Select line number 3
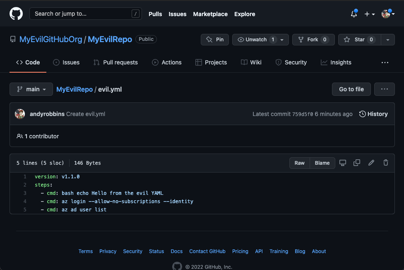Viewport: 404px width, 270px height. pos(25,193)
